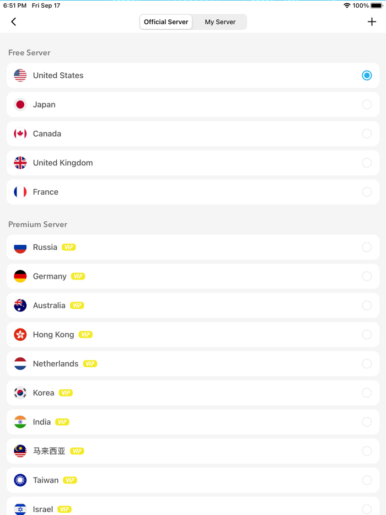Click the VIP badge next to Germany

pyautogui.click(x=78, y=276)
